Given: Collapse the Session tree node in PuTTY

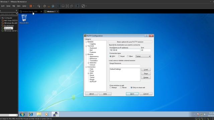Looking at the screenshot, I should 86,42.
